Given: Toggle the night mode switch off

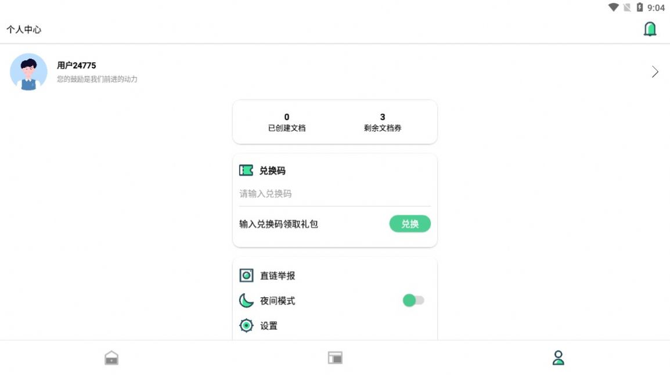Looking at the screenshot, I should [412, 299].
